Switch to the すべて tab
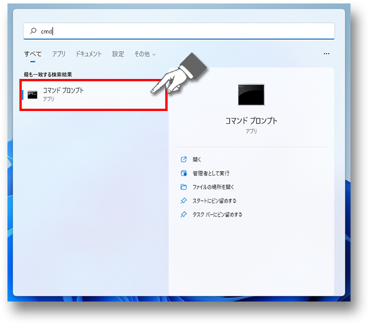This screenshot has height=325, width=370. 33,54
